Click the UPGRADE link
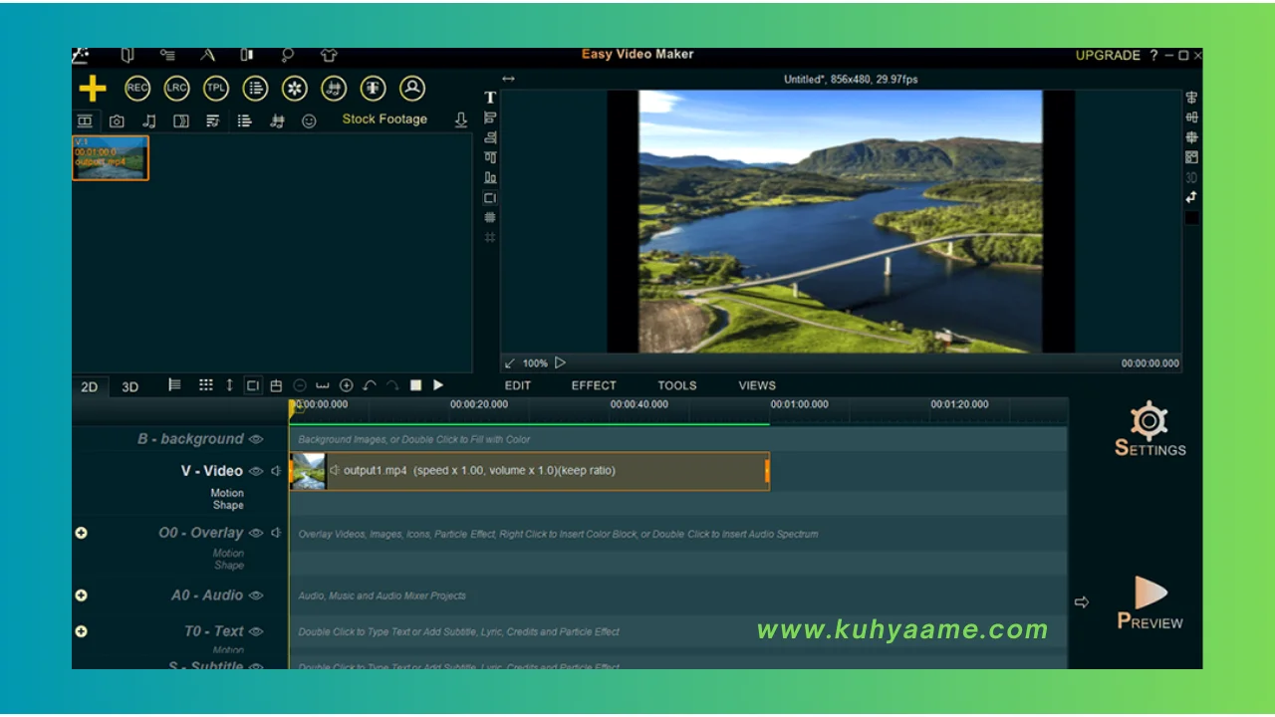This screenshot has height=717, width=1275. pyautogui.click(x=1108, y=56)
